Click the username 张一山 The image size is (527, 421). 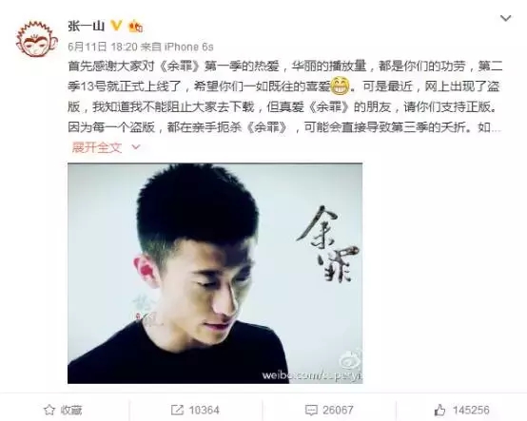tap(87, 26)
